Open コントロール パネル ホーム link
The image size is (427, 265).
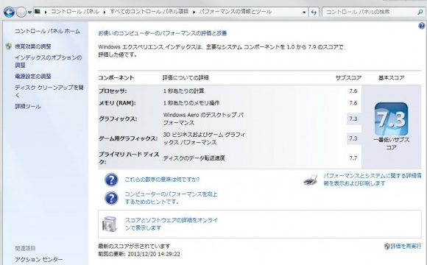pos(47,32)
